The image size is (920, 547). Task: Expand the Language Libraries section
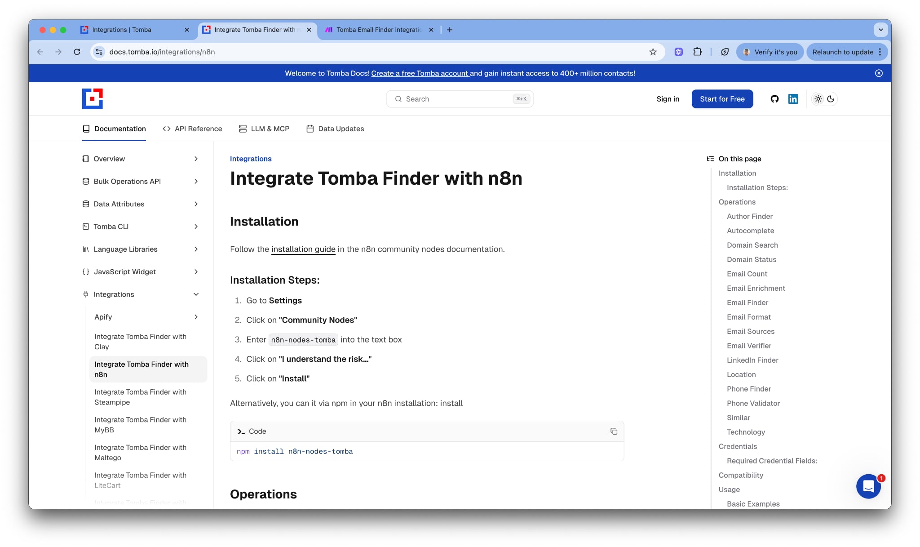click(x=196, y=249)
